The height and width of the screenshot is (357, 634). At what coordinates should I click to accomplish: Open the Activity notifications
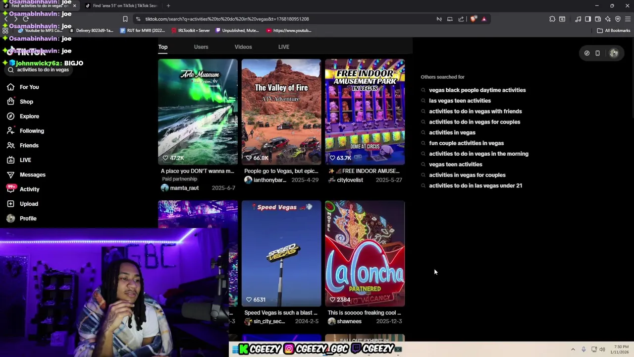(x=29, y=189)
